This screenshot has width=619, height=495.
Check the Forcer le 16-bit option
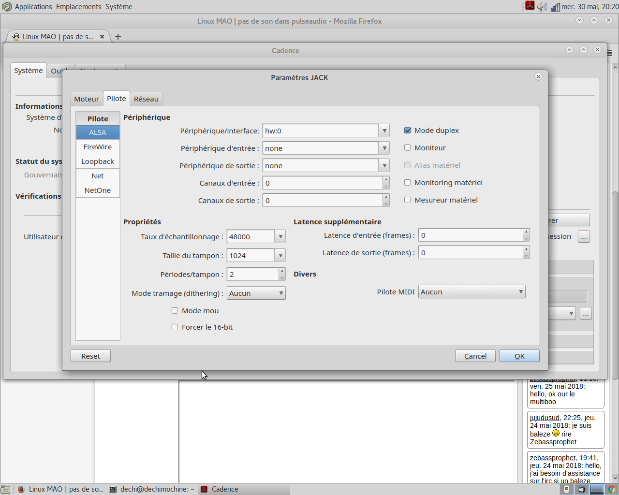pyautogui.click(x=175, y=327)
